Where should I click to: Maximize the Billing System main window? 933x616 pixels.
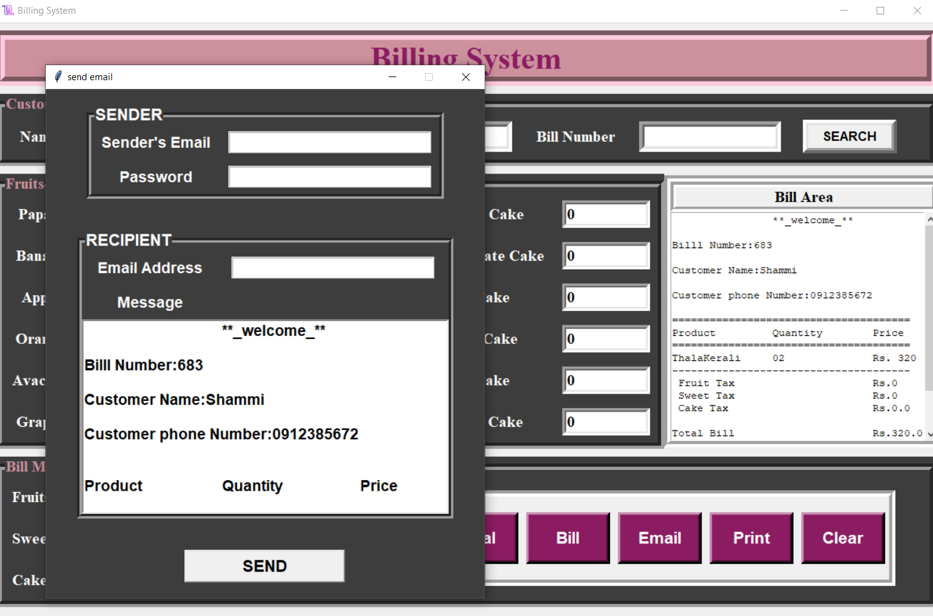coord(880,11)
